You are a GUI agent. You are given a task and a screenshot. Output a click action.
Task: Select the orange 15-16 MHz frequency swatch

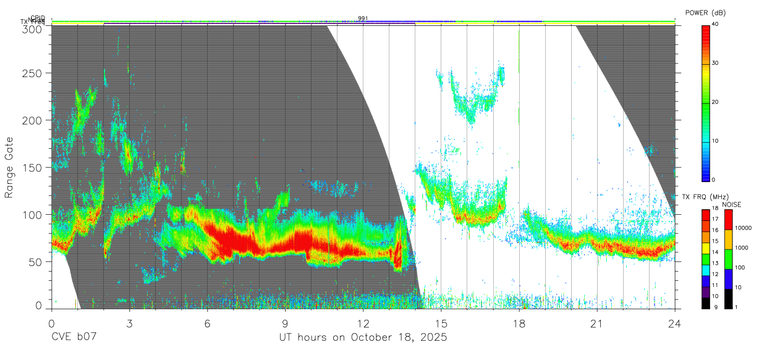point(705,237)
